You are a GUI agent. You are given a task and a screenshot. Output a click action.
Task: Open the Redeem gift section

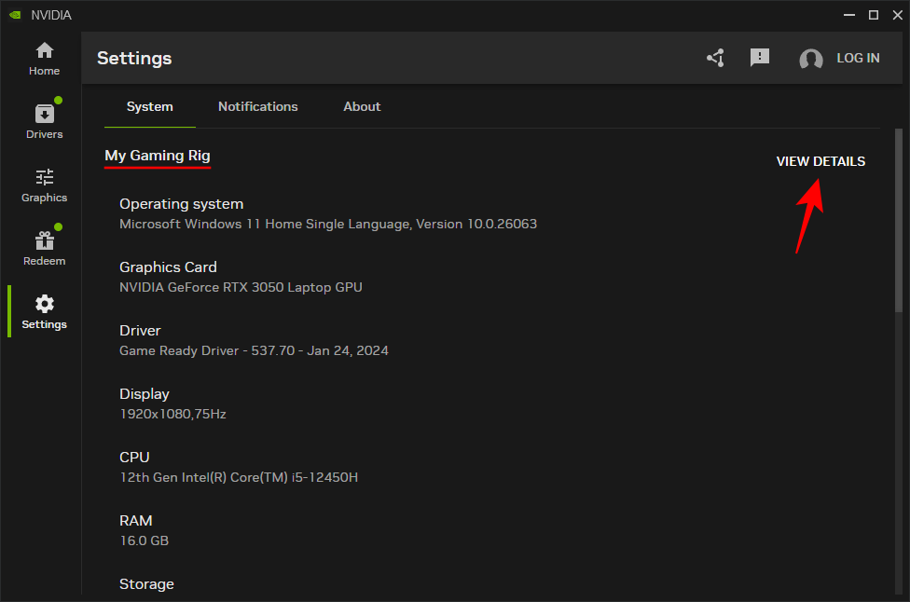[x=44, y=248]
